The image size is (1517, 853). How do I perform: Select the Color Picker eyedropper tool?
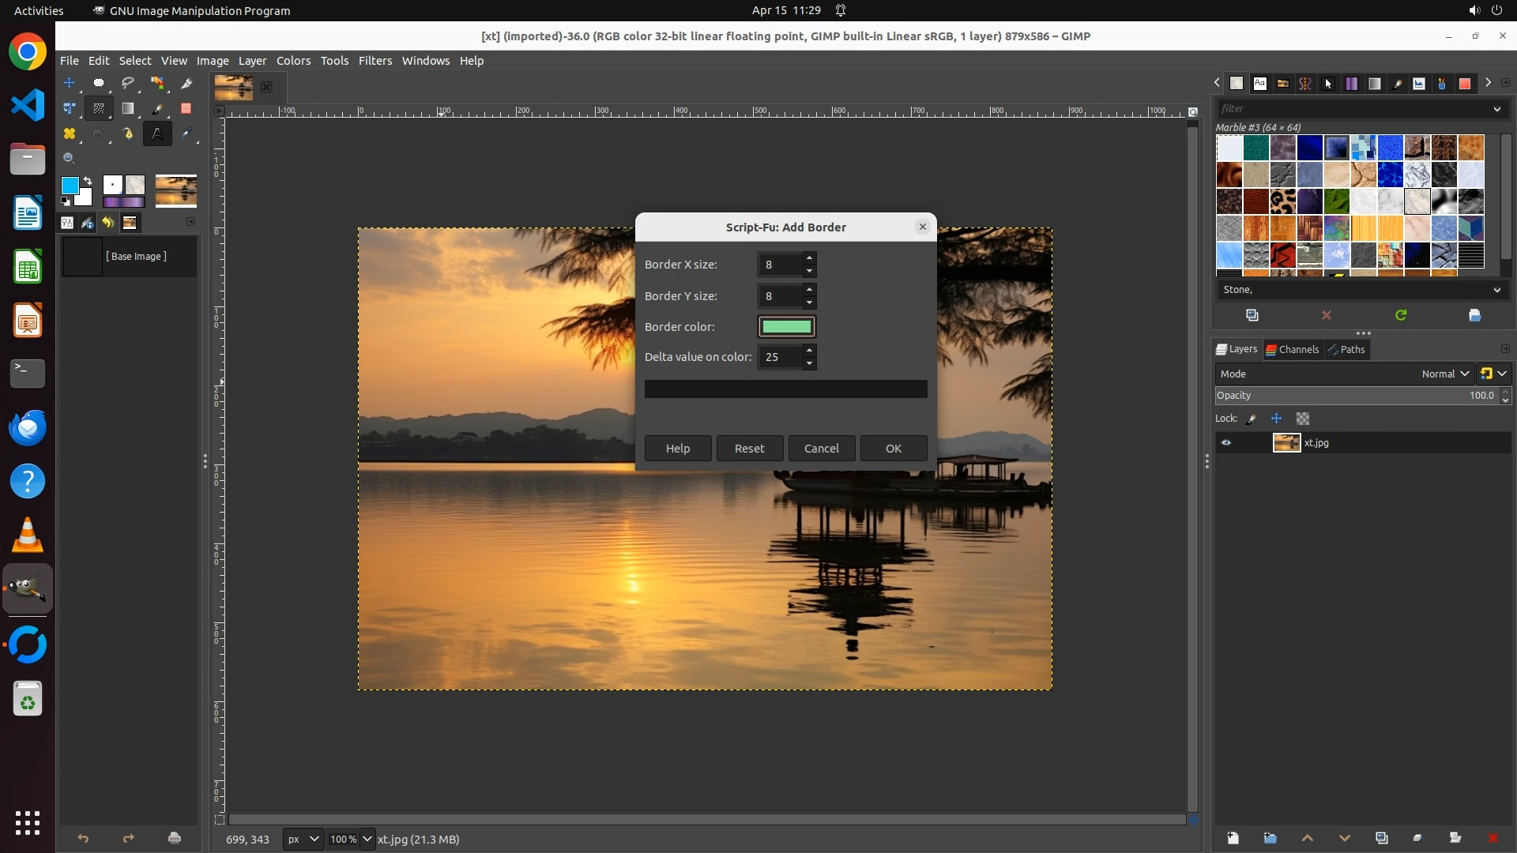(x=186, y=133)
